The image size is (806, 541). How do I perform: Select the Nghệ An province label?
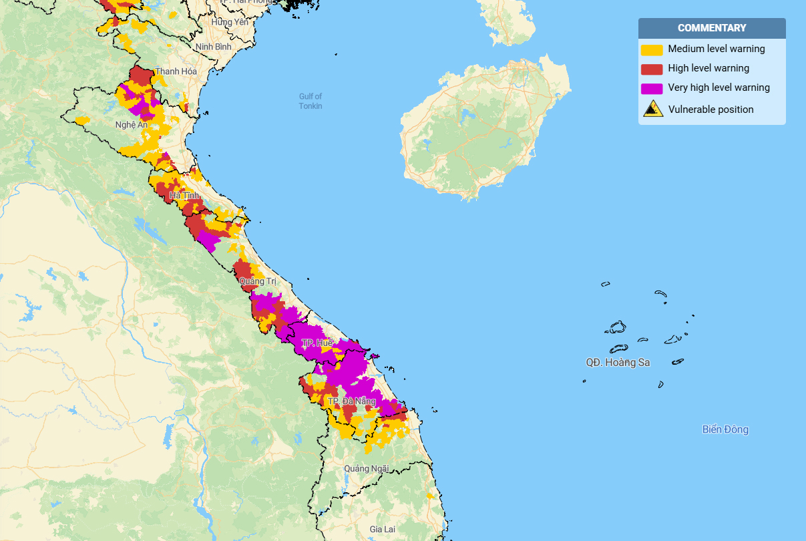[131, 124]
